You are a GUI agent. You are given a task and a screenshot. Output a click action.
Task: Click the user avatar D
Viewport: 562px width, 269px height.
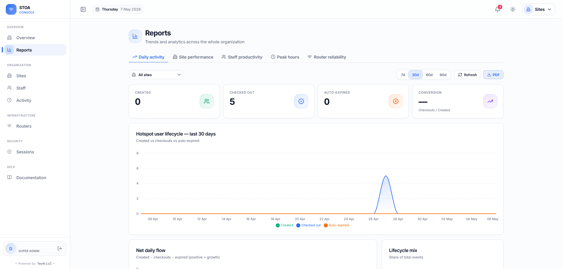pos(11,249)
